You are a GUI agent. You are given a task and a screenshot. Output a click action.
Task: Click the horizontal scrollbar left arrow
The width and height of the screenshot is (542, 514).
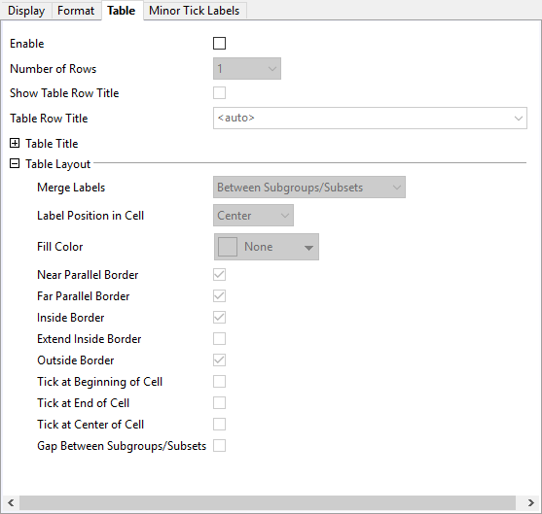pyautogui.click(x=11, y=502)
